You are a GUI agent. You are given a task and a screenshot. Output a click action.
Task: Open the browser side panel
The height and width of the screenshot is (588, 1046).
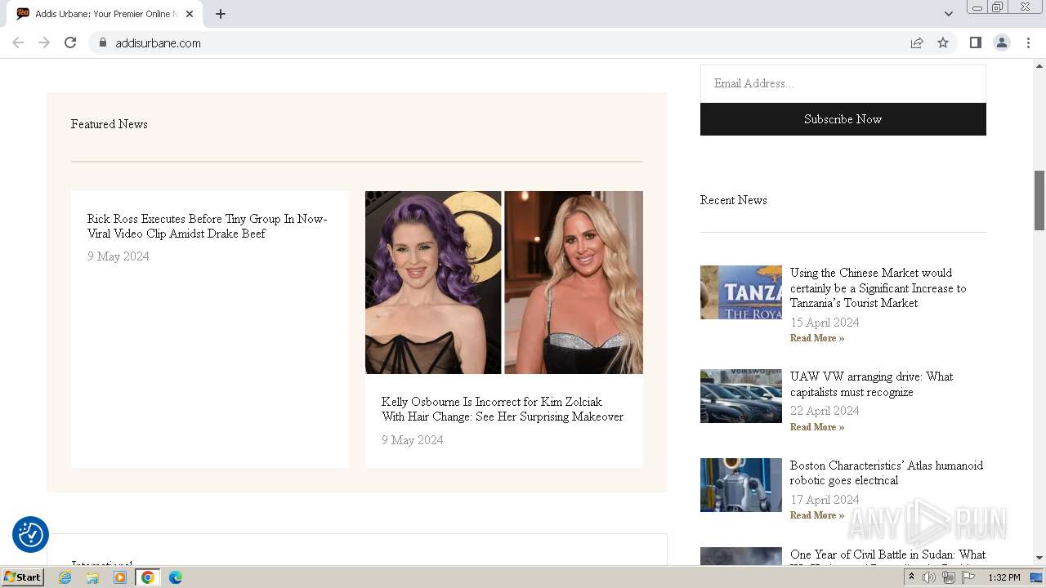[x=975, y=42]
